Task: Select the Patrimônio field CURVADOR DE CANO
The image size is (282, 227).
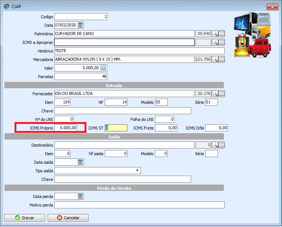Action: [x=124, y=33]
